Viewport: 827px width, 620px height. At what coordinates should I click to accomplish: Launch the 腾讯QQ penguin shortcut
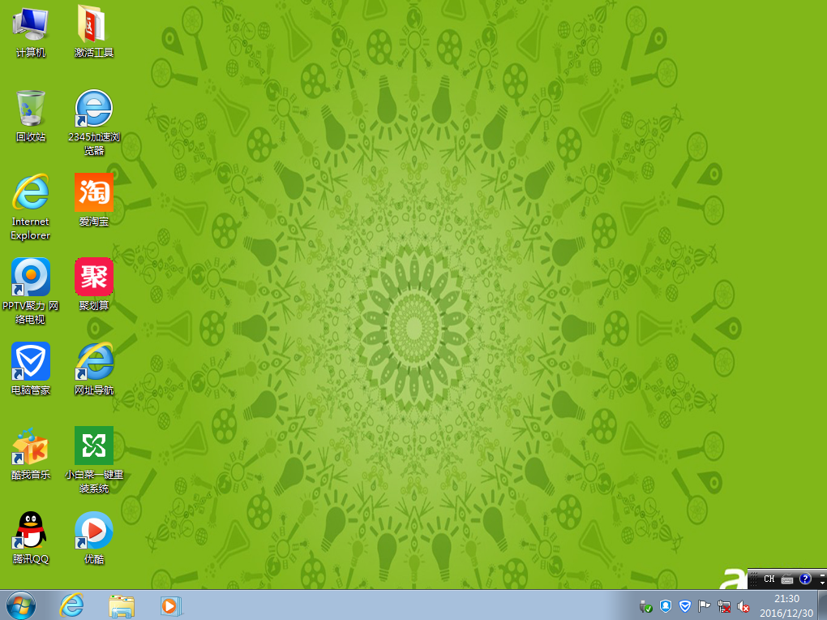pyautogui.click(x=31, y=537)
